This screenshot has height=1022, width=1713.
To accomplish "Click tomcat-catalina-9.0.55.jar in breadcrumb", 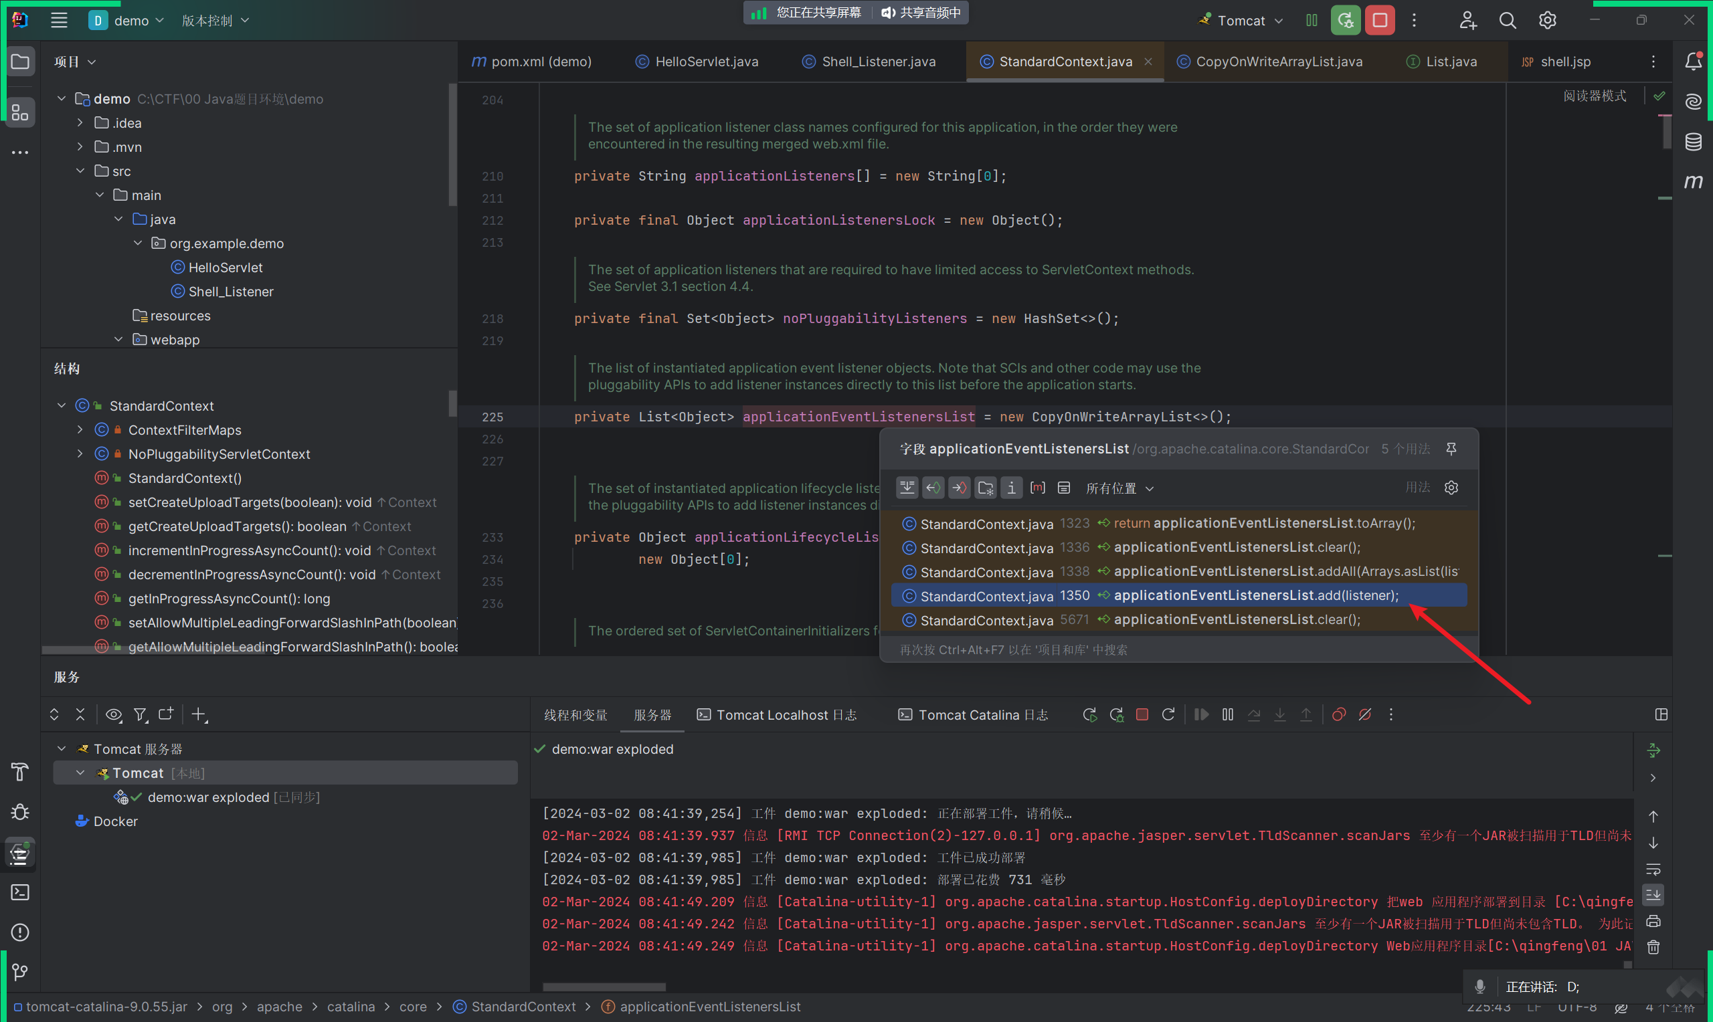I will pyautogui.click(x=100, y=1007).
